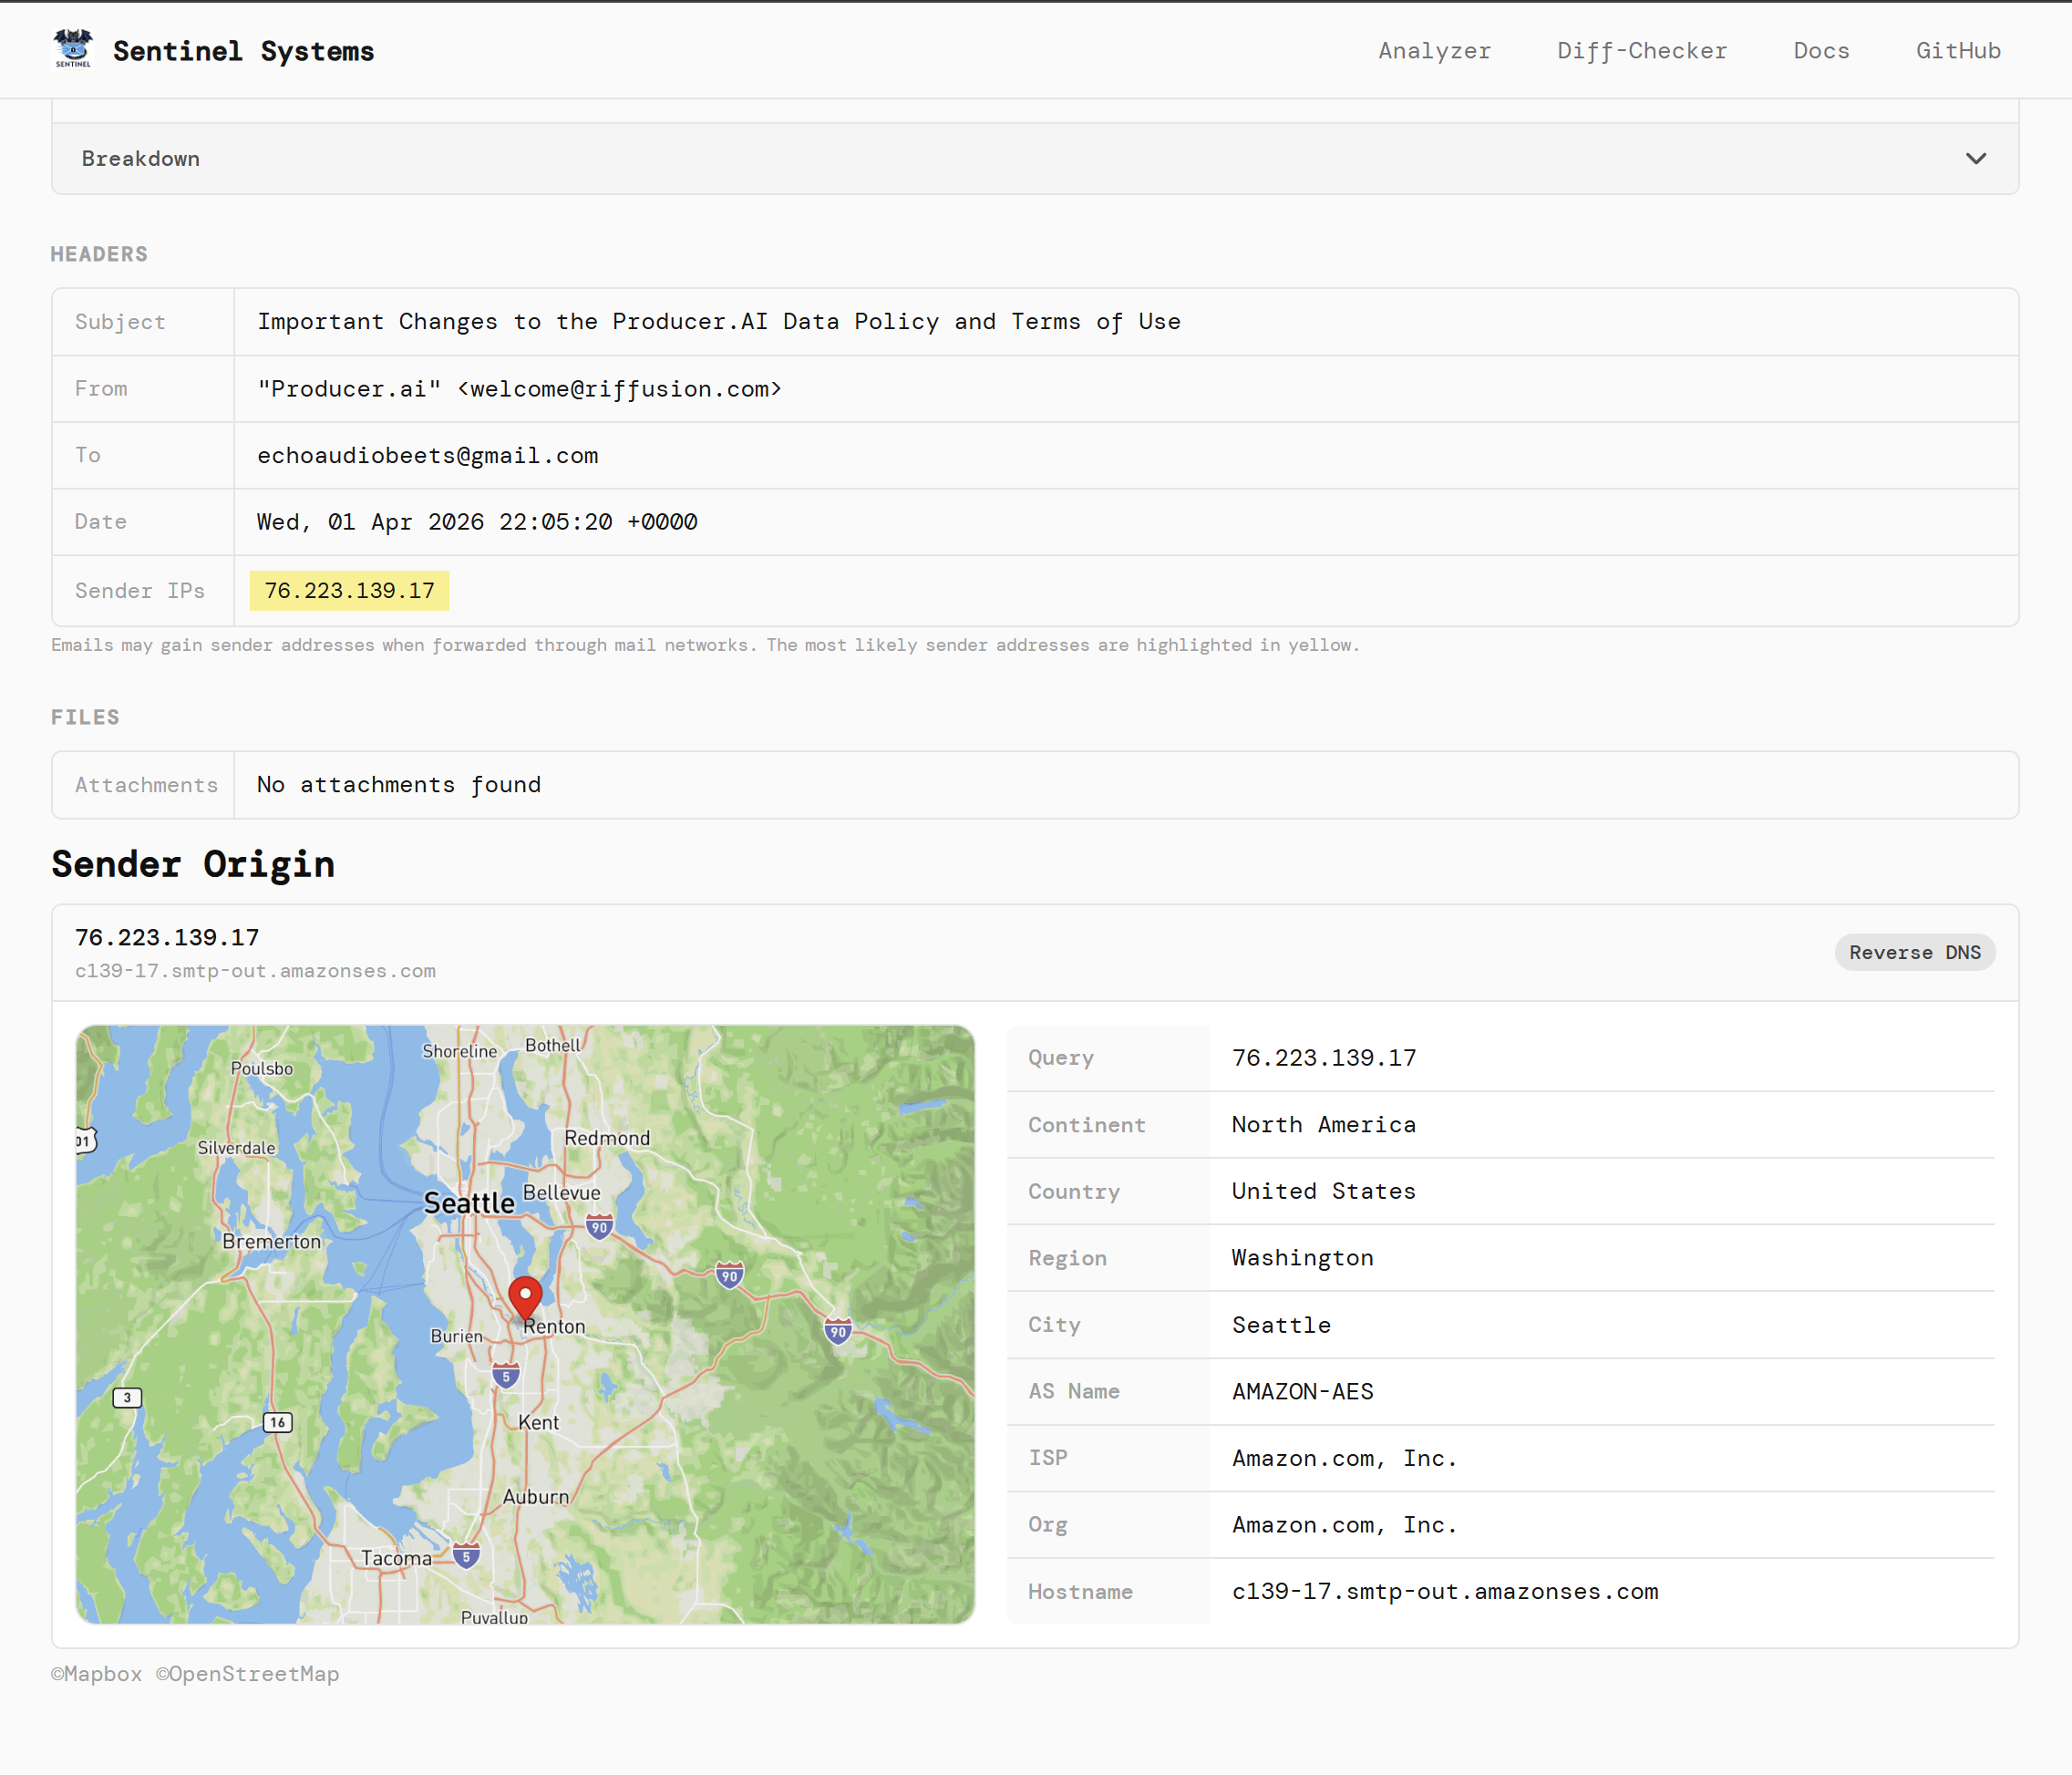Click the Tacoma label on the map
2072x1775 pixels.
point(396,1558)
